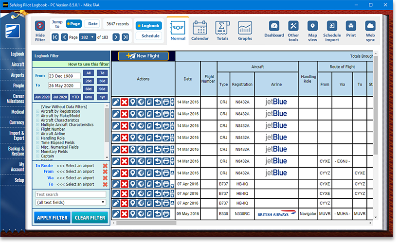Click the filter tree scrollbar down arrow
399x243 pixels.
107,157
